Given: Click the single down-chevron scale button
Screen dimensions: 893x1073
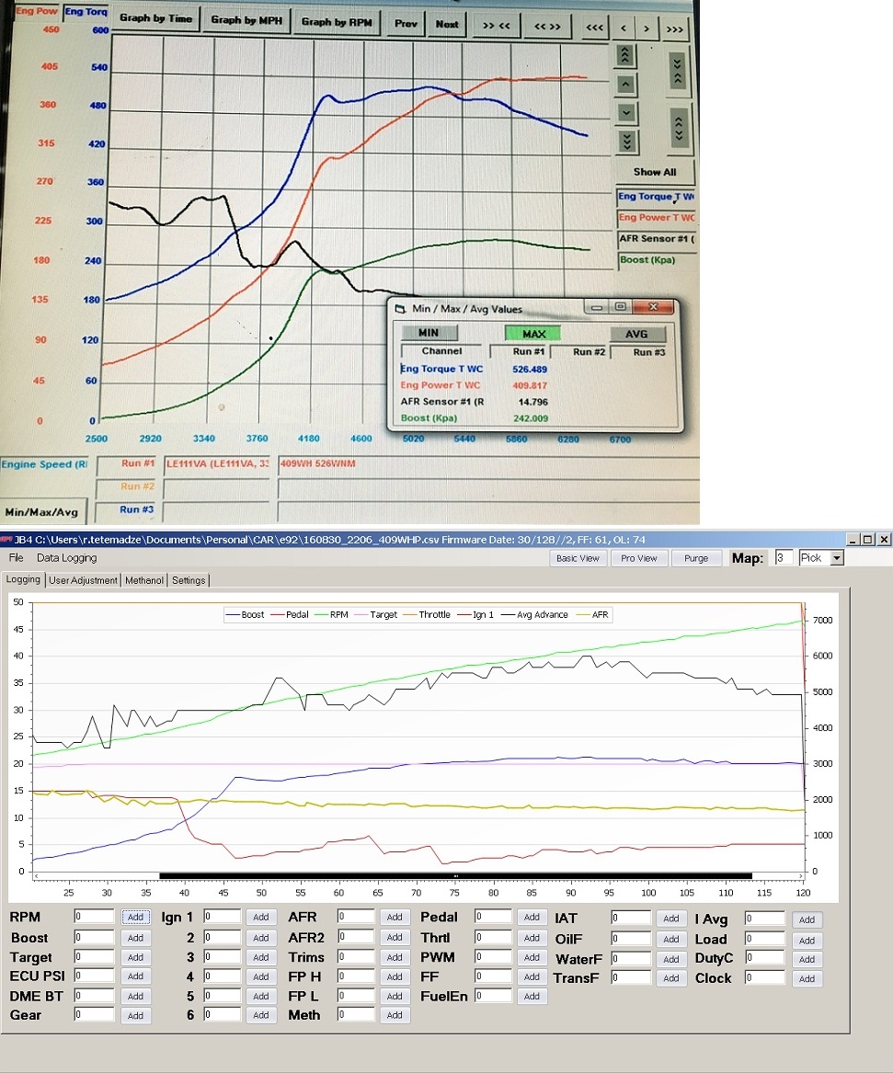Looking at the screenshot, I should [x=627, y=112].
